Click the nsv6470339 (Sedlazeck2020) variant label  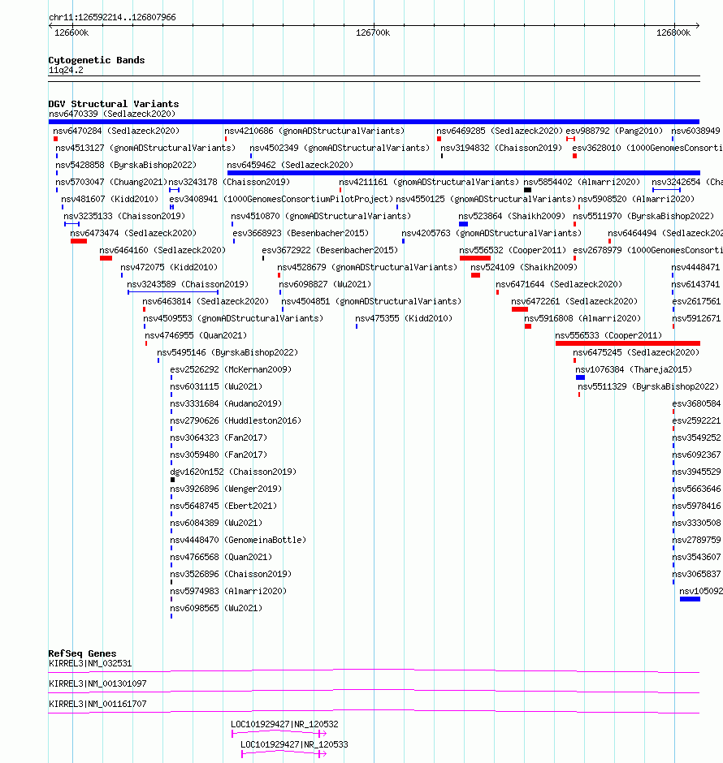click(x=112, y=114)
